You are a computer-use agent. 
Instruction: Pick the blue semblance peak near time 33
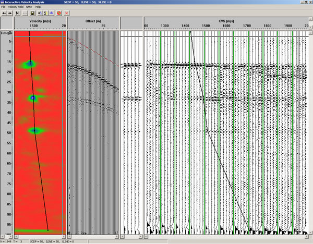[x=33, y=97]
